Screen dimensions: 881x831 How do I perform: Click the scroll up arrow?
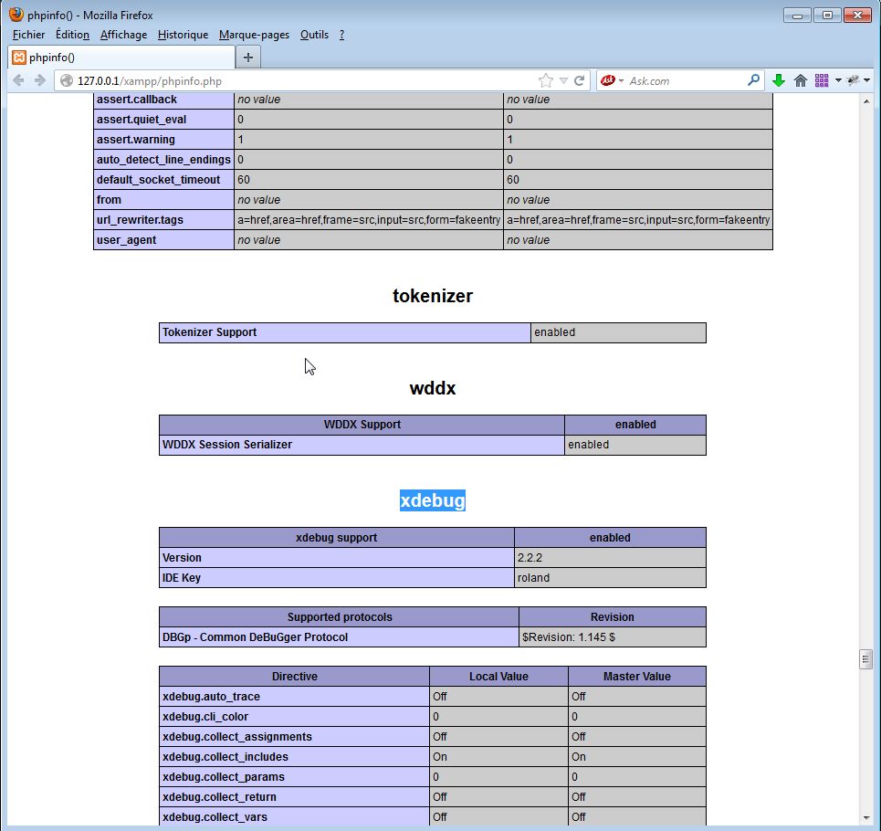pyautogui.click(x=865, y=101)
